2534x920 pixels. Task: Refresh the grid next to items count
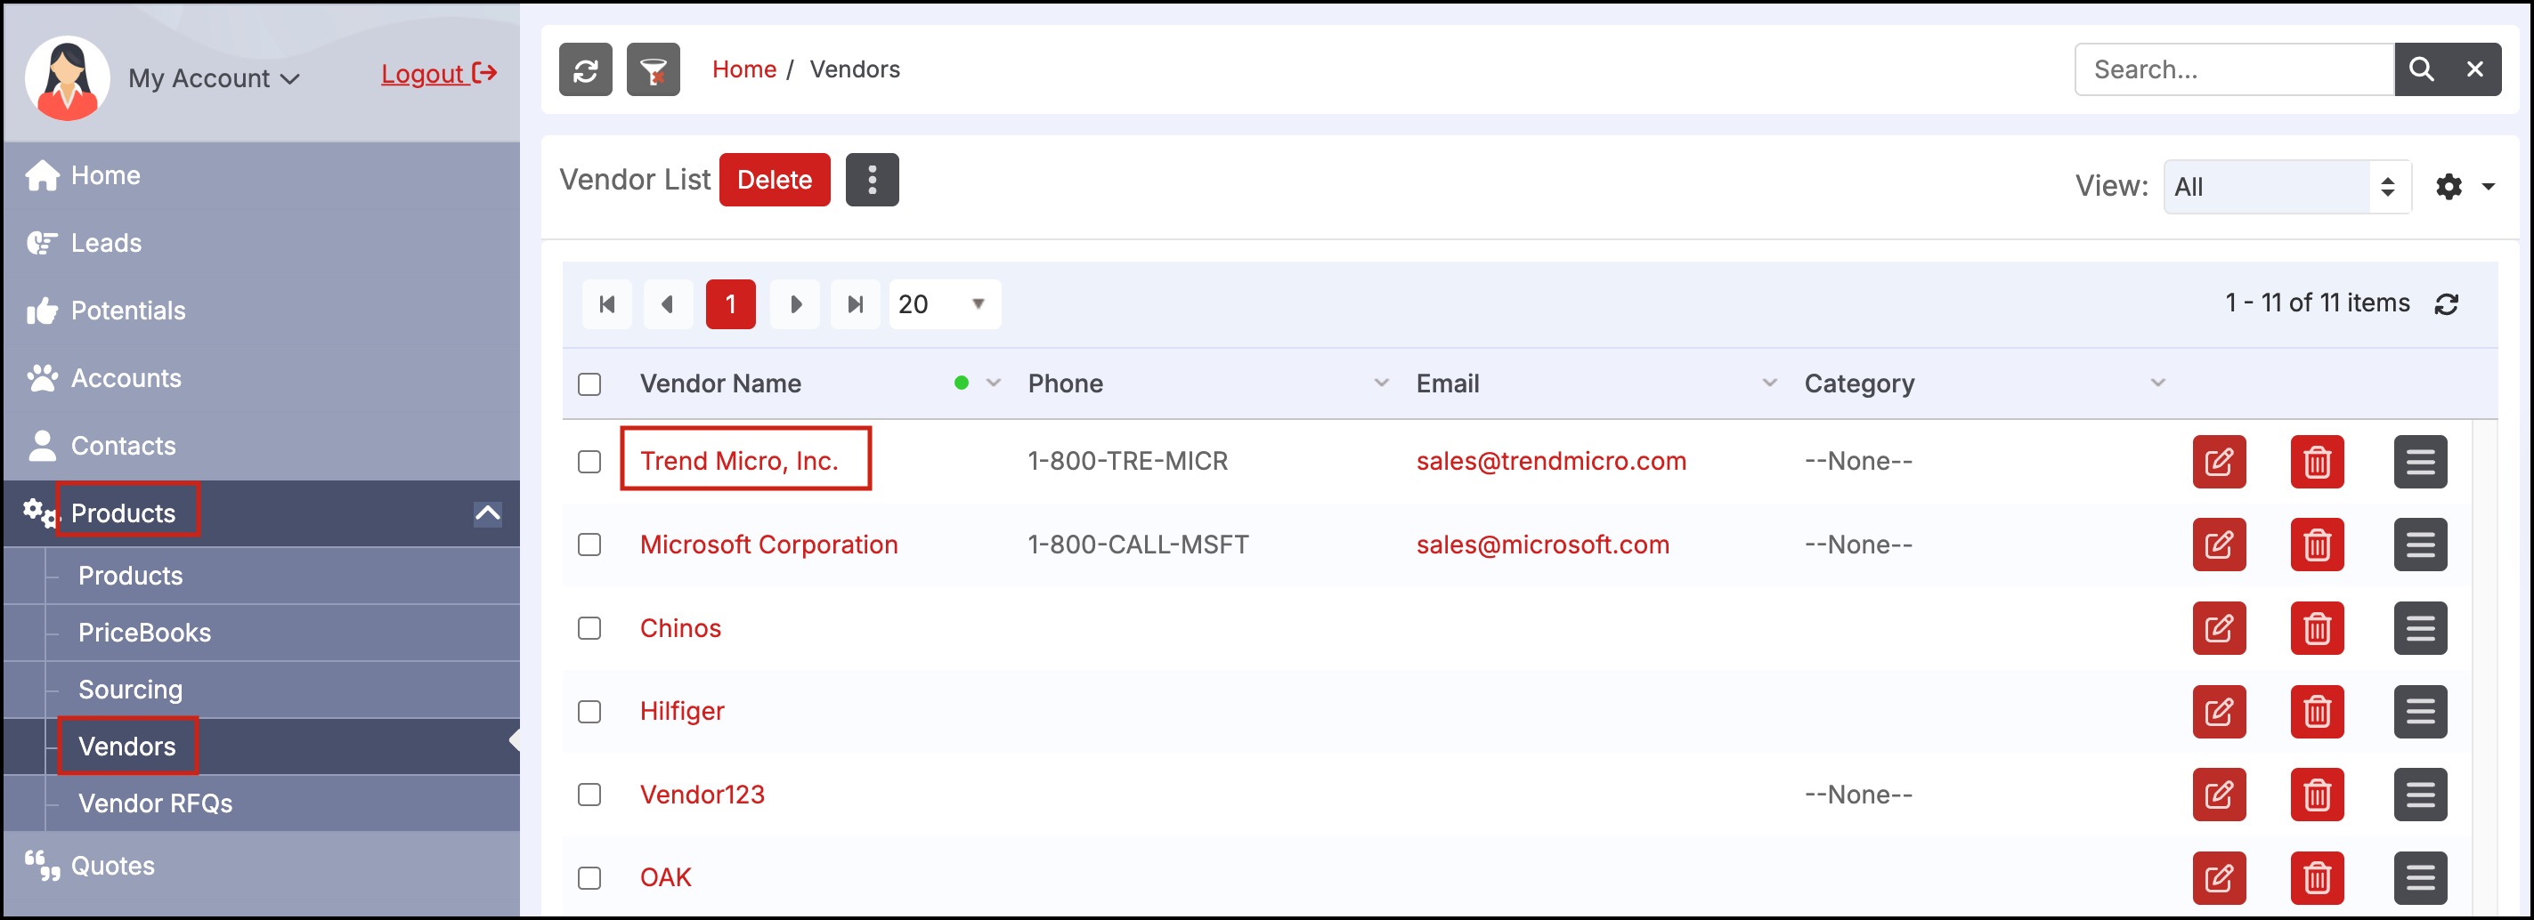coord(2447,304)
